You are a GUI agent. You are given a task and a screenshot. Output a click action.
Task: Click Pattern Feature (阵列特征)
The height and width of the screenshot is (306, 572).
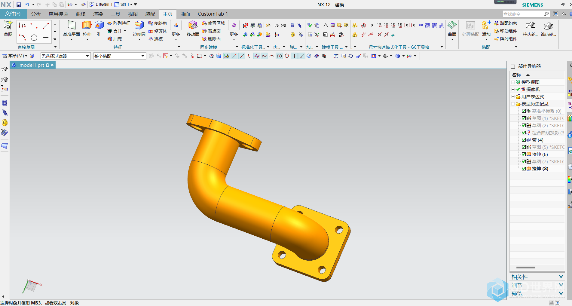[119, 23]
